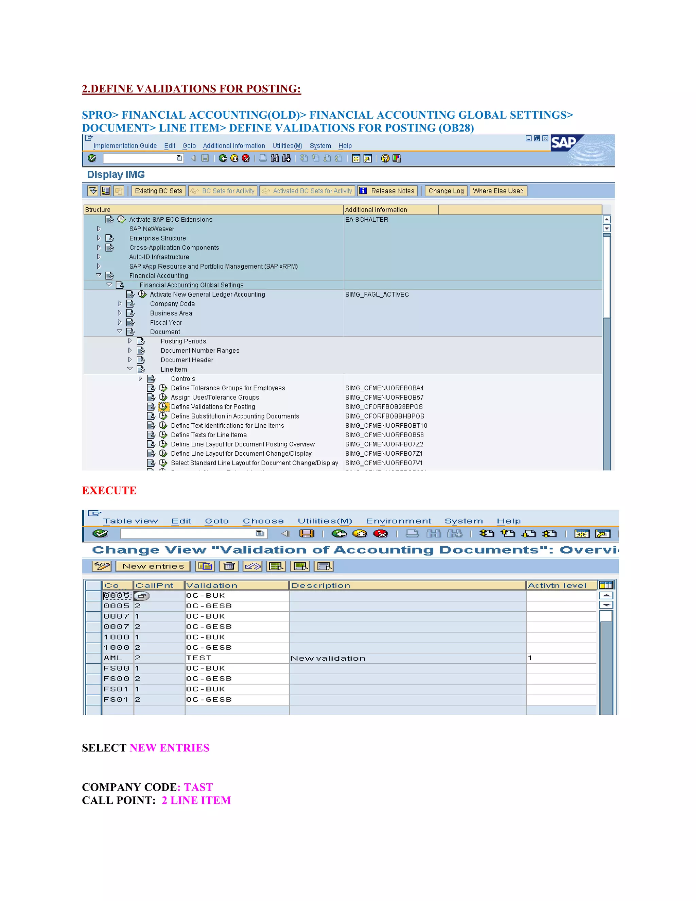Click Customize Local Layout icon in Display IMG toolbar
Screen dimensions: 696x901
click(x=397, y=158)
